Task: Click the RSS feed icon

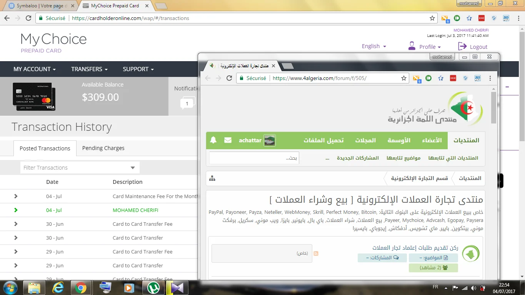Action: tap(316, 253)
